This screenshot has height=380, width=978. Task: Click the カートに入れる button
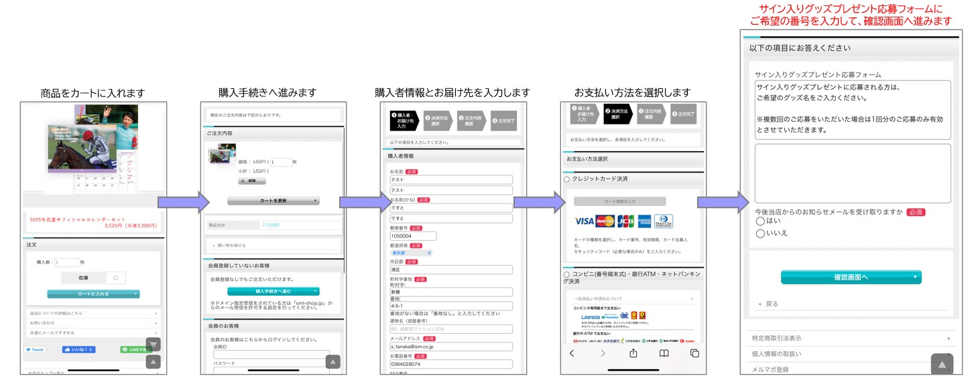[x=93, y=294]
